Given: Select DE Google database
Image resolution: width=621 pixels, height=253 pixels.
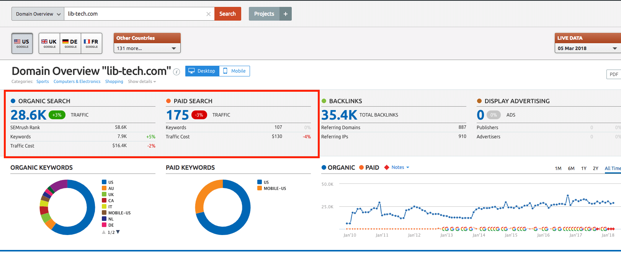Looking at the screenshot, I should (70, 43).
